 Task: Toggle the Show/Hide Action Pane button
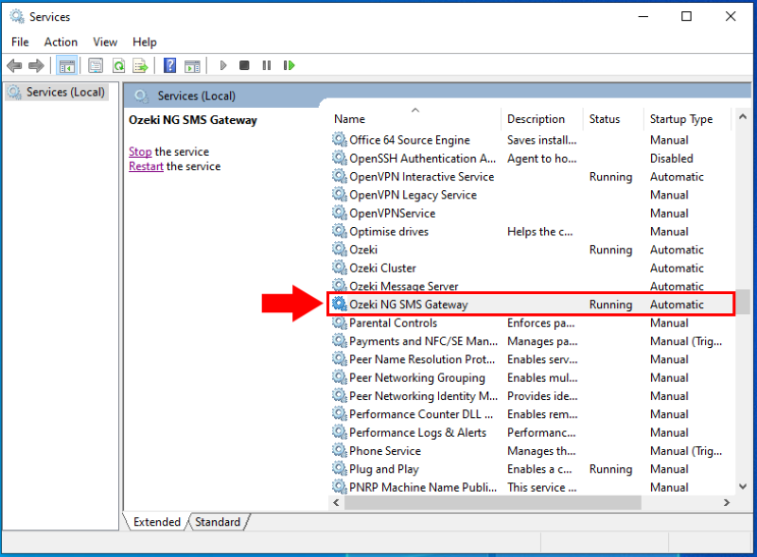click(192, 65)
